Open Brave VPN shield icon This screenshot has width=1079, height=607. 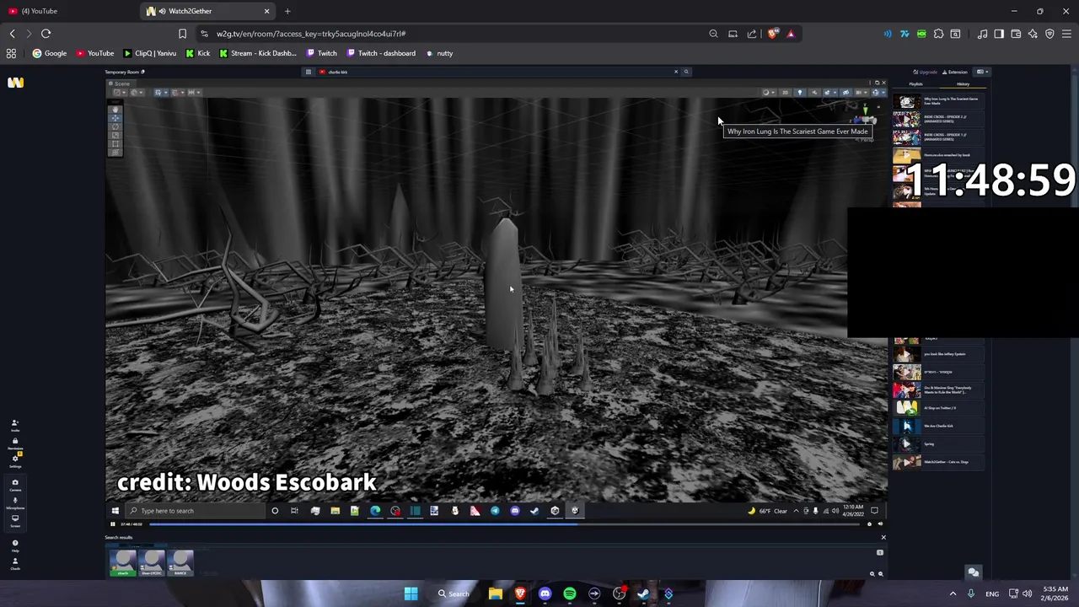pyautogui.click(x=1049, y=34)
